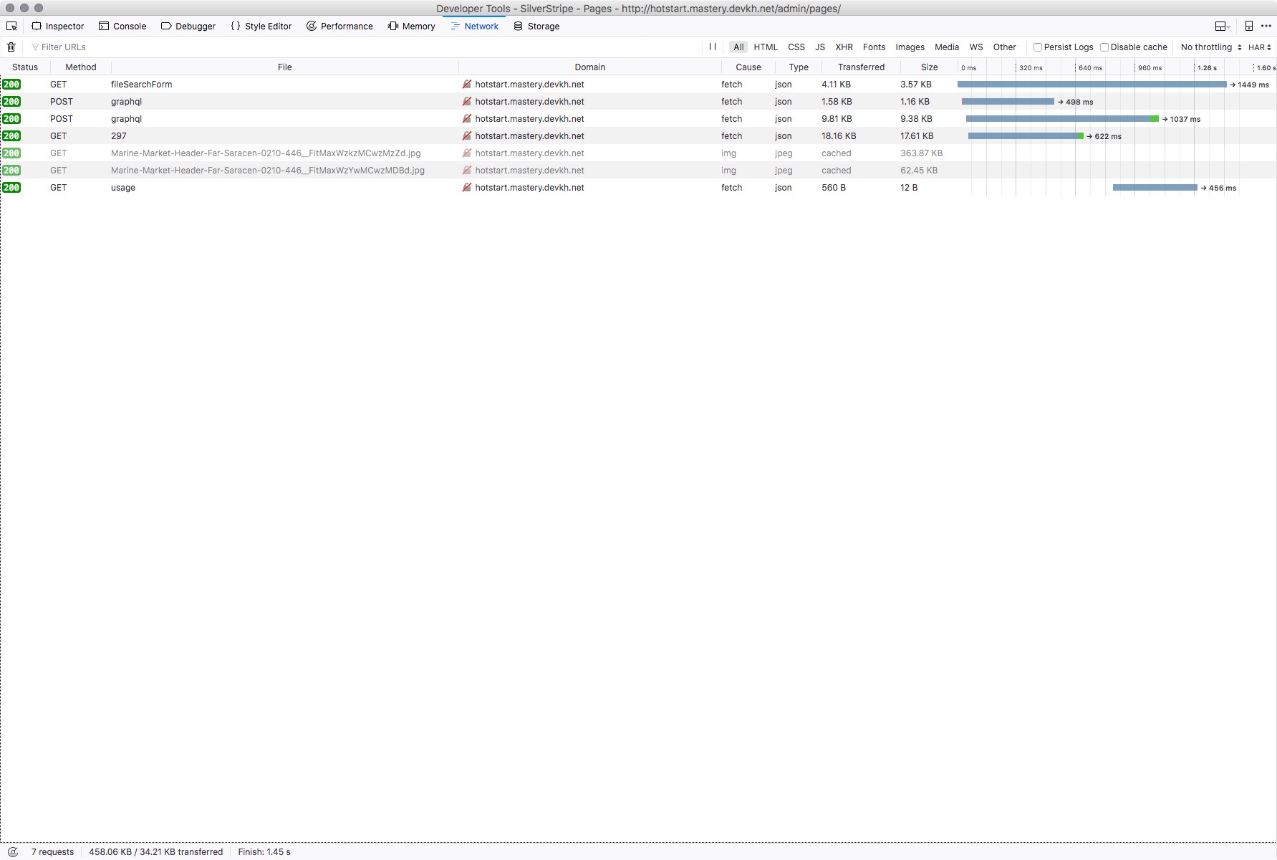Toggle Responsive Design Mode icon

click(1248, 26)
